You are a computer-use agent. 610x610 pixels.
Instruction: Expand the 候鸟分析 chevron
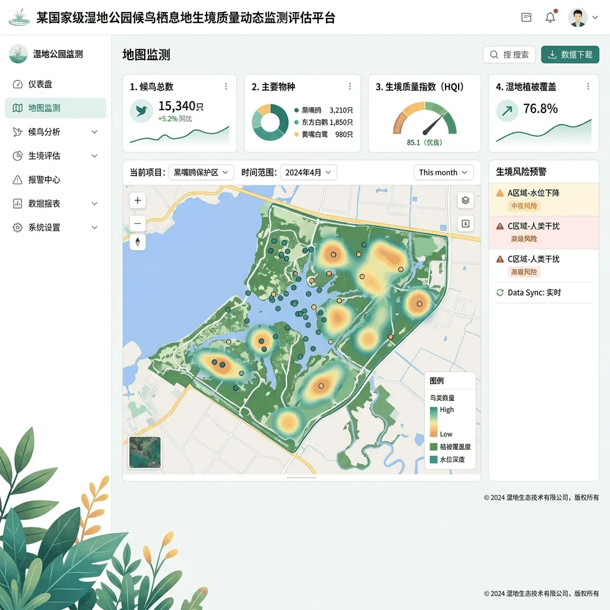[95, 132]
